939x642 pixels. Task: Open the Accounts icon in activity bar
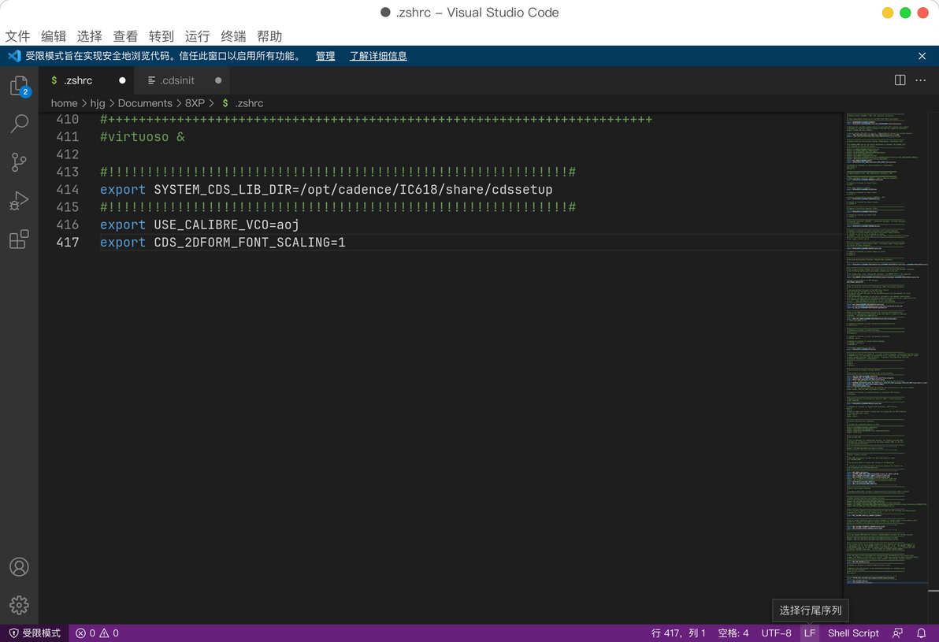[19, 566]
